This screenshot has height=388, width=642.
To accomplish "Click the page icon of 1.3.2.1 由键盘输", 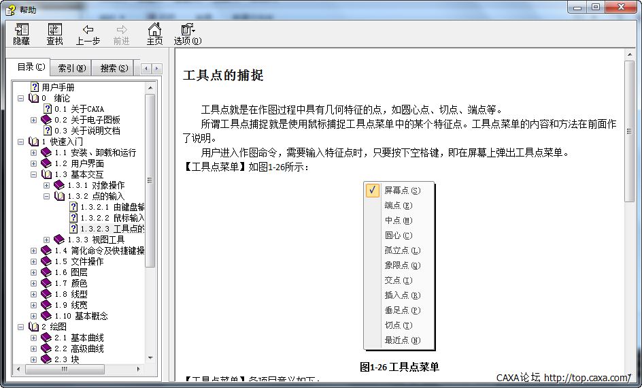I will coord(73,206).
